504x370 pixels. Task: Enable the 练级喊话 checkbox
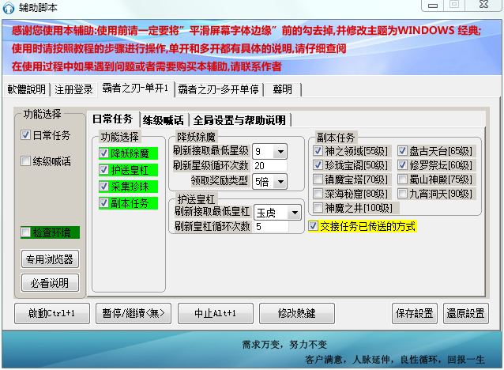point(26,161)
